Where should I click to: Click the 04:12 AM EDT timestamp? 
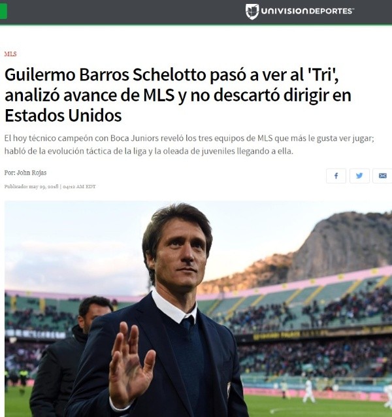click(79, 186)
